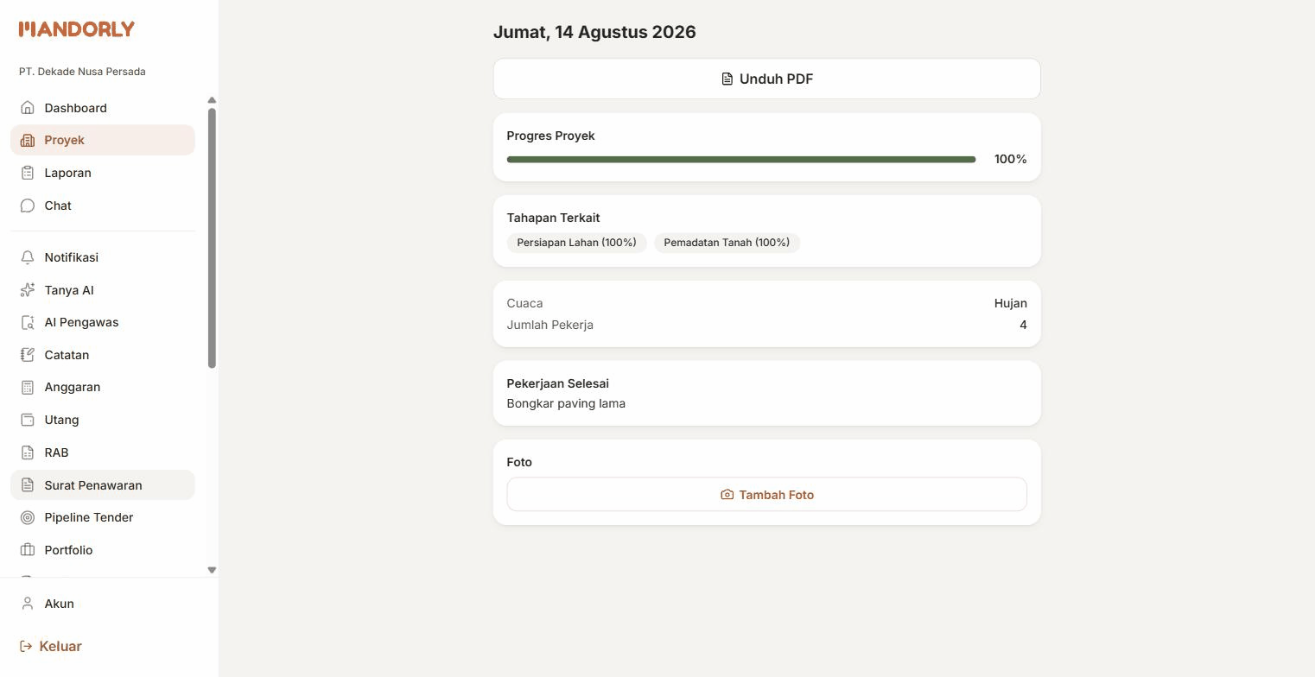
Task: Download report with Unduh PDF button
Action: (767, 79)
